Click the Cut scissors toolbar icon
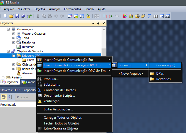 (x=38, y=16)
